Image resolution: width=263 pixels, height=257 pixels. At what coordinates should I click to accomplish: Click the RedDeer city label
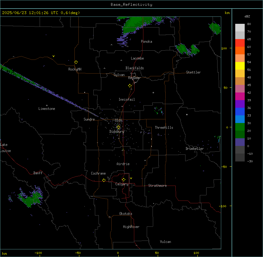[x=134, y=78]
